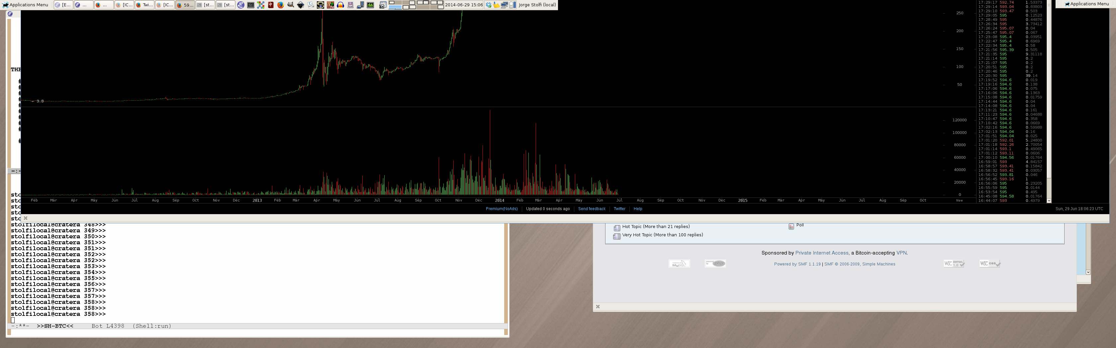Click the Send feedback link
Screen dimensions: 1116x348
tap(591, 209)
